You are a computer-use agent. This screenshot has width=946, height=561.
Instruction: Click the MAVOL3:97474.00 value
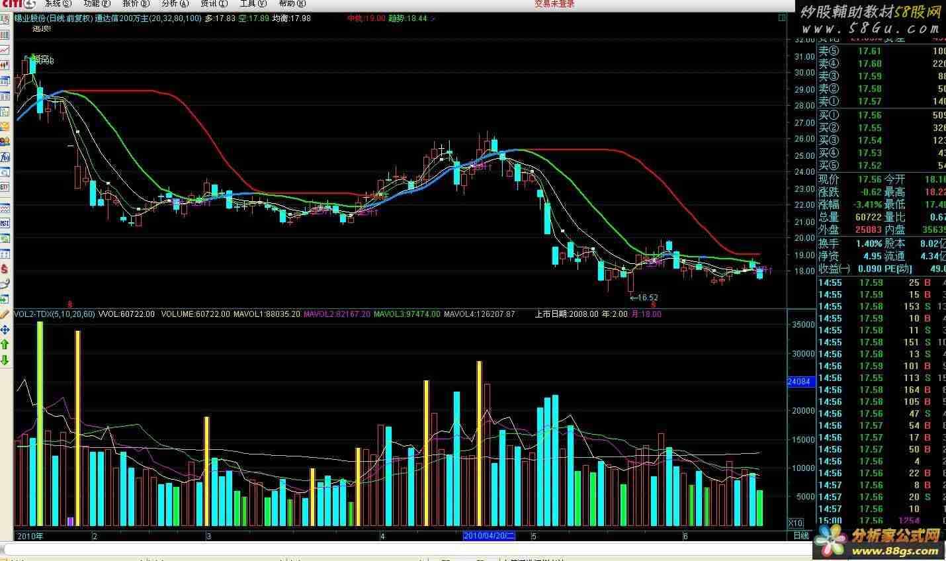tap(407, 314)
